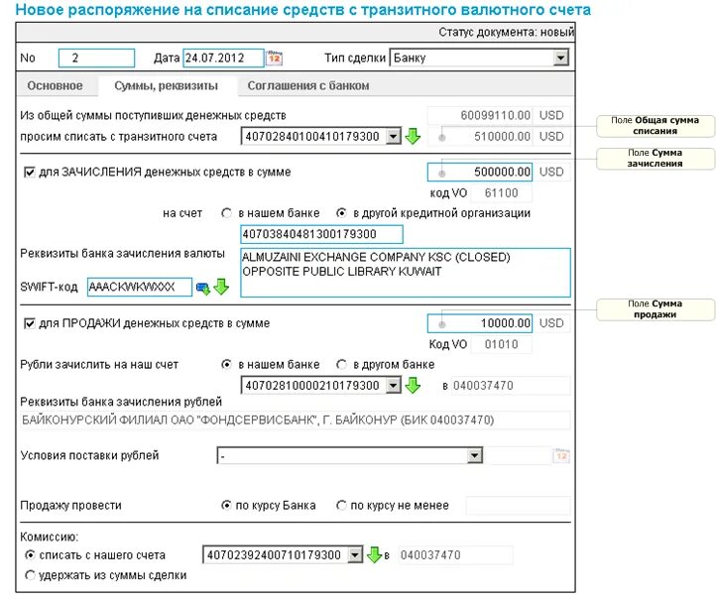Click the код VO field 61100
Image resolution: width=716 pixels, height=601 pixels.
[x=502, y=193]
